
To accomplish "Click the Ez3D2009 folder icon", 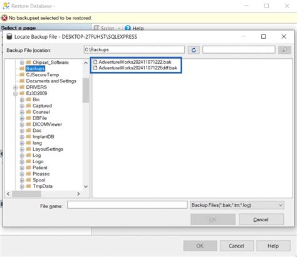I will click(x=22, y=93).
